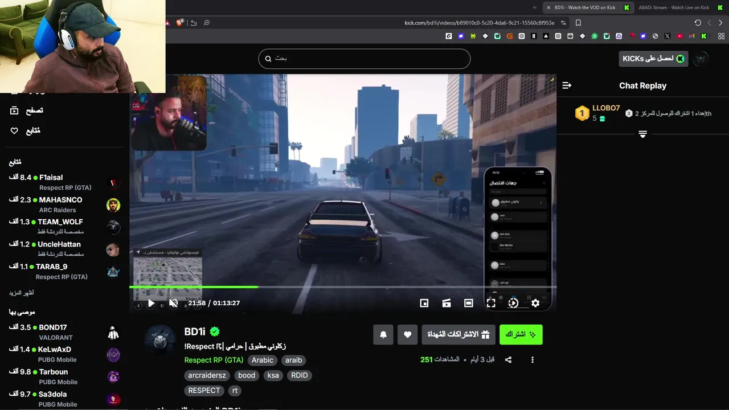Image resolution: width=729 pixels, height=410 pixels.
Task: Click the Kick search field
Action: click(x=364, y=59)
